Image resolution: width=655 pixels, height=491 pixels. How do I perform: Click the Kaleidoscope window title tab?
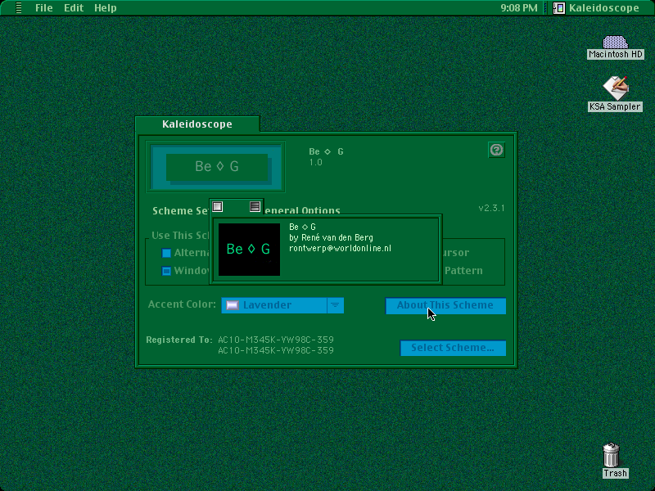197,124
